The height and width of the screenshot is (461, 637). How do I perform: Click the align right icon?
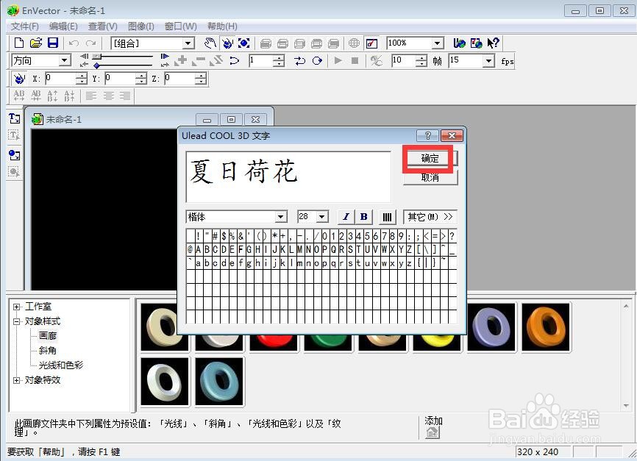(x=125, y=96)
